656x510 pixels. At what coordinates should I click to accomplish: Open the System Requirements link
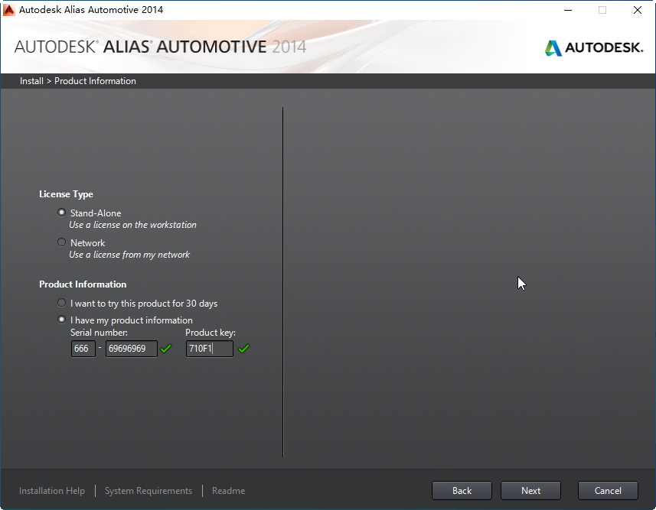[x=148, y=491]
